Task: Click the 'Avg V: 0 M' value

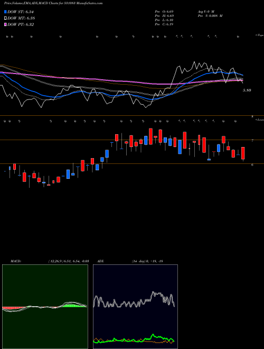Action: pyautogui.click(x=205, y=11)
